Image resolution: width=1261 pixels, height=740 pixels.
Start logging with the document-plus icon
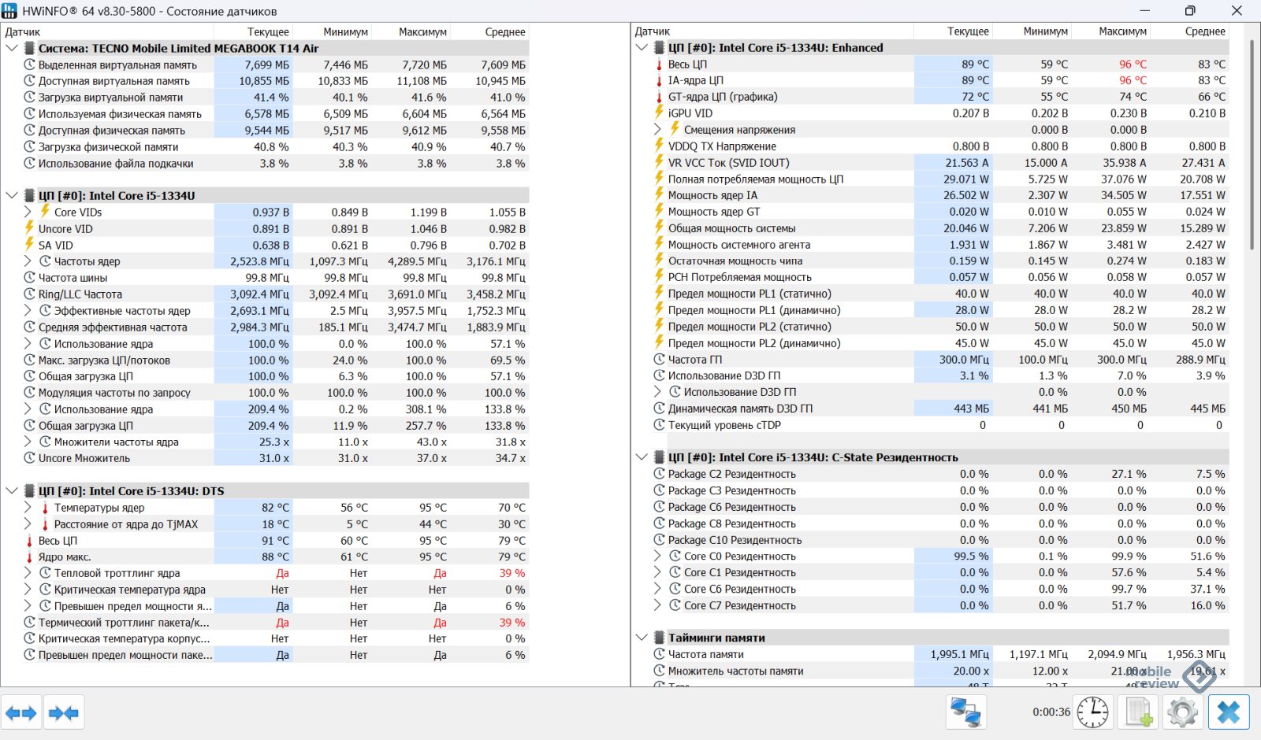[x=1139, y=712]
